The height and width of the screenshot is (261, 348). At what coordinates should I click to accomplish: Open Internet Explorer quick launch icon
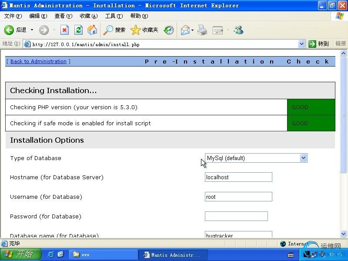pyautogui.click(x=50, y=254)
